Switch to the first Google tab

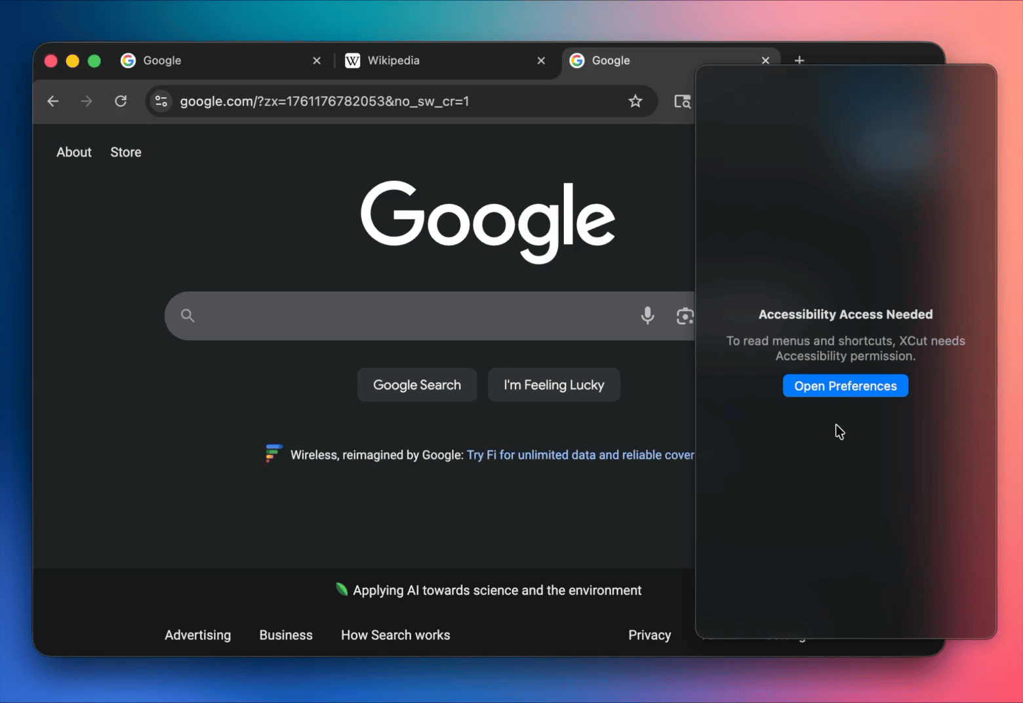coord(210,60)
